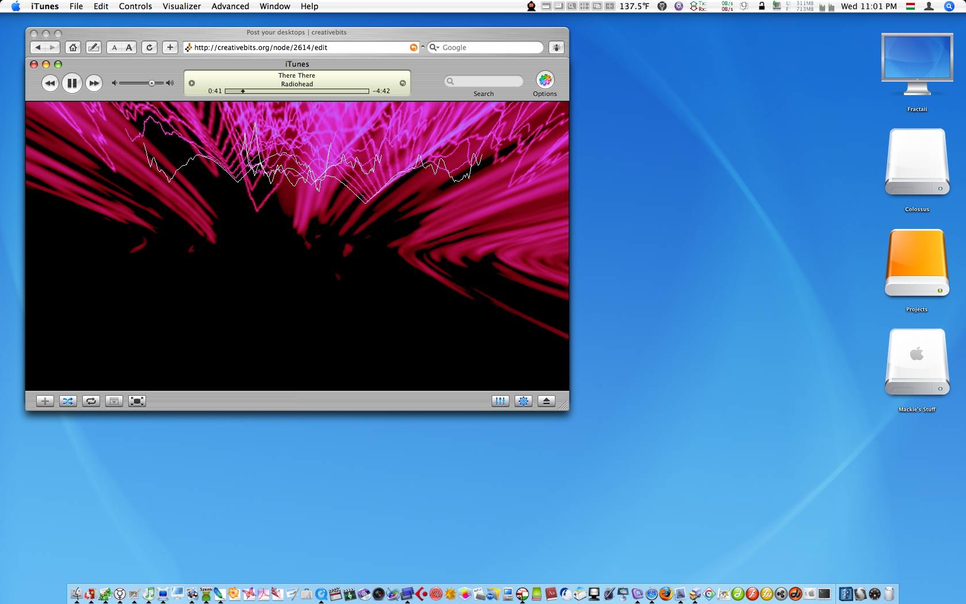Click the low-volume speaker icon
The width and height of the screenshot is (966, 604).
(114, 83)
